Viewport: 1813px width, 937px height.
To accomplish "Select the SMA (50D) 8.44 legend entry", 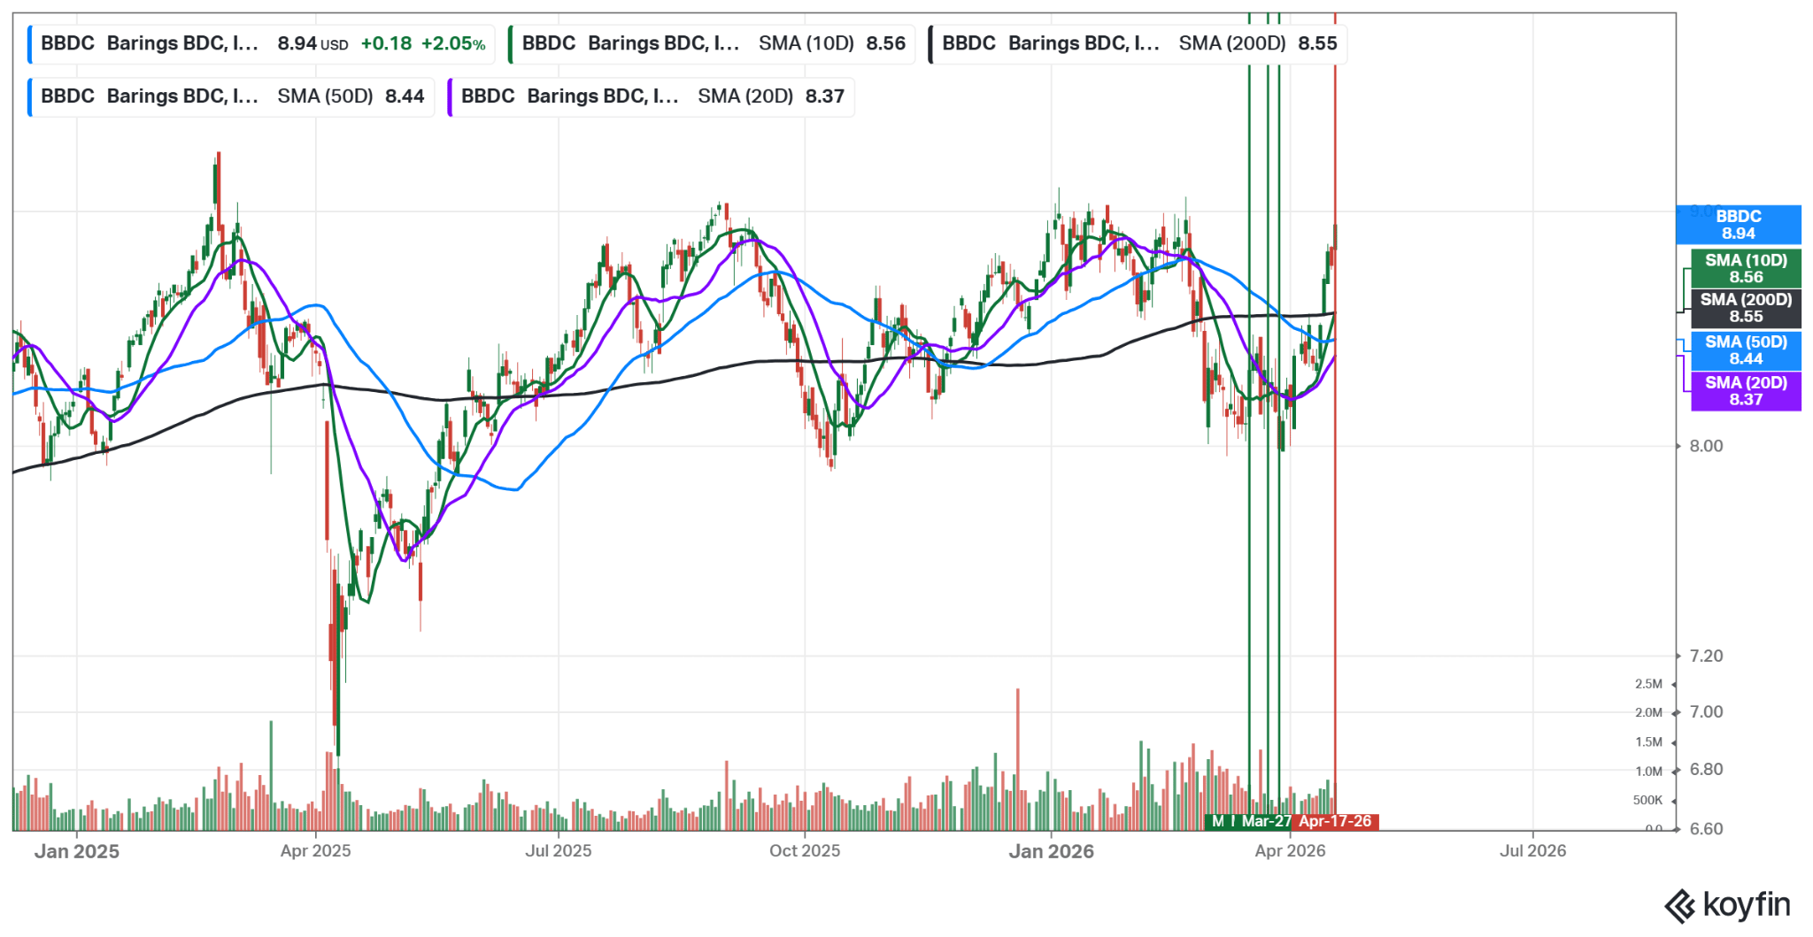I will click(x=231, y=96).
